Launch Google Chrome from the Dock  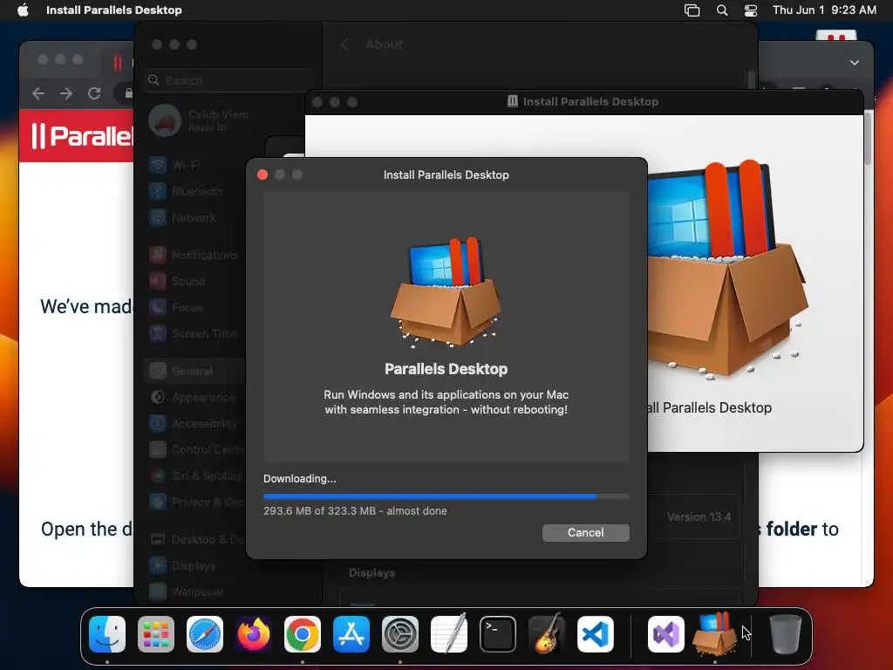pos(303,634)
